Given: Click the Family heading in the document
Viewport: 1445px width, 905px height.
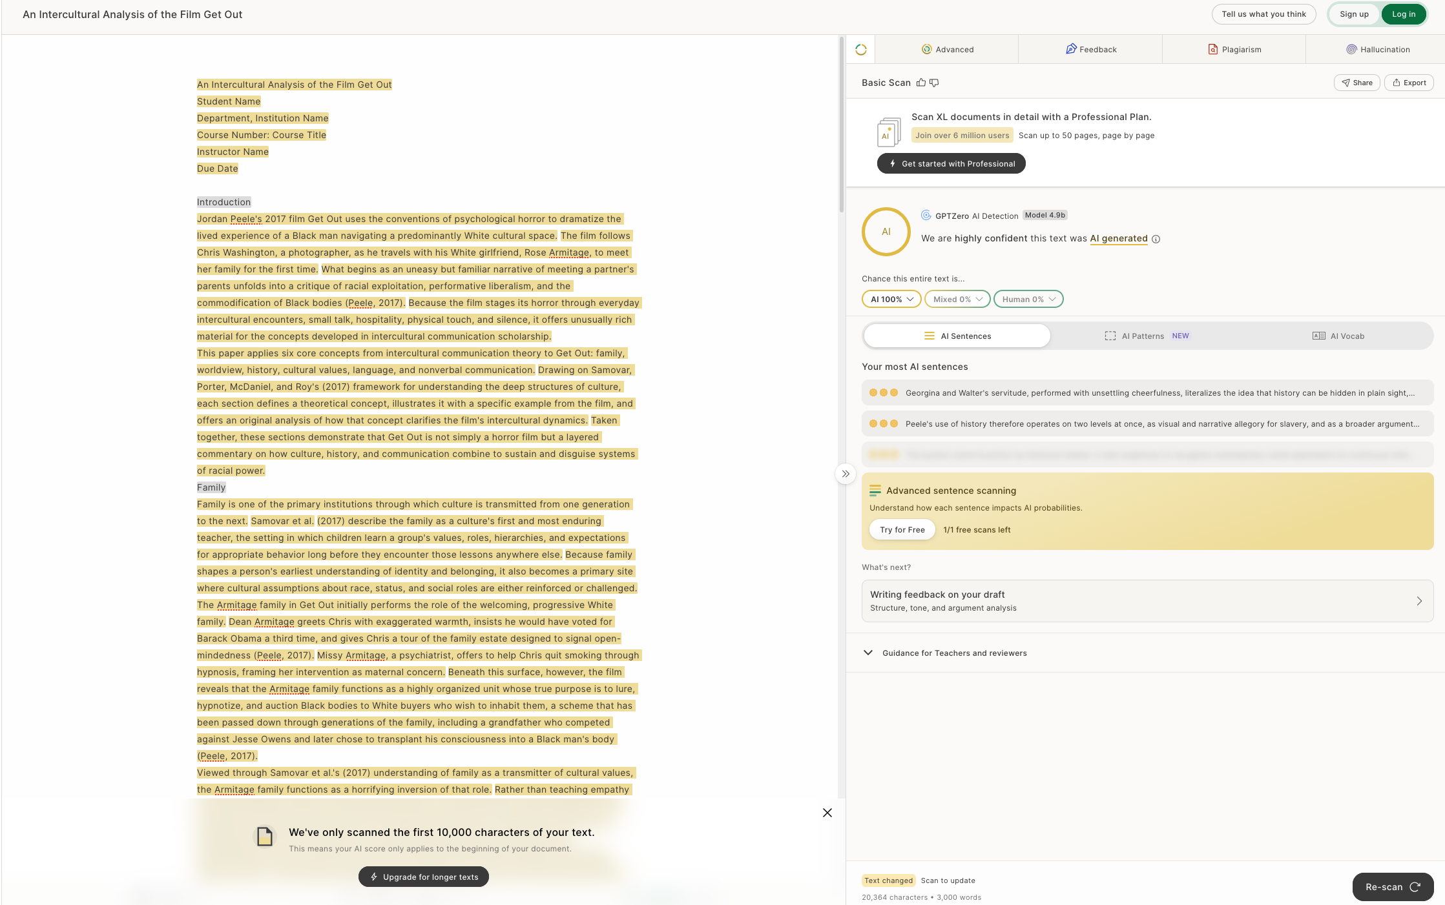Looking at the screenshot, I should point(211,487).
